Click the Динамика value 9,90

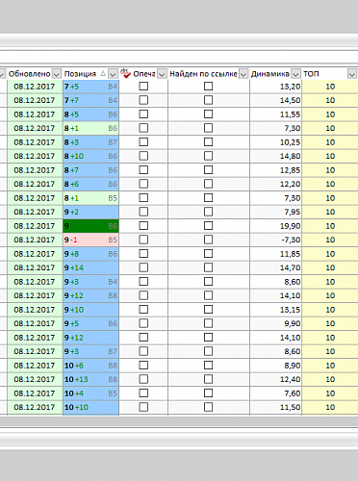click(292, 323)
